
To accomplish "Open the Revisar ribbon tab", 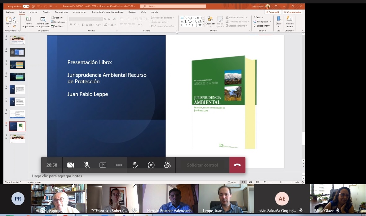I will coord(132,12).
